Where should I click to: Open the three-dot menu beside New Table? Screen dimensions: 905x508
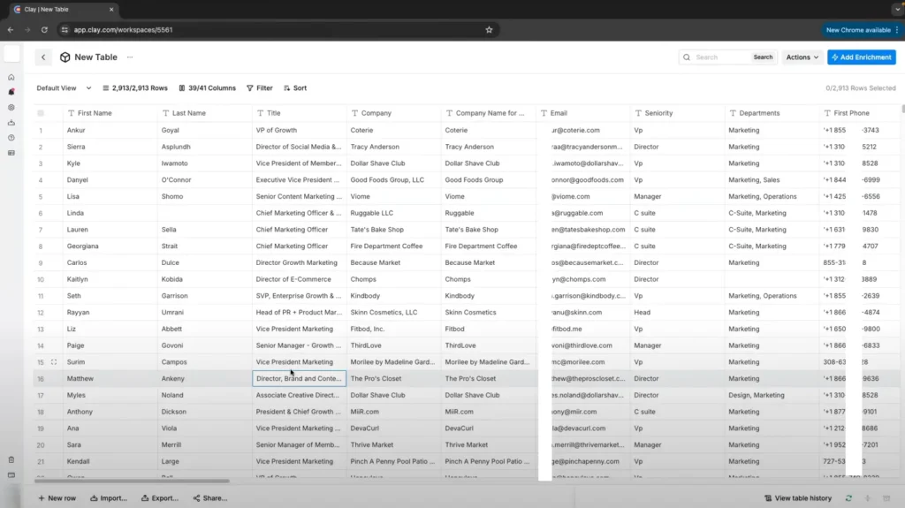130,57
